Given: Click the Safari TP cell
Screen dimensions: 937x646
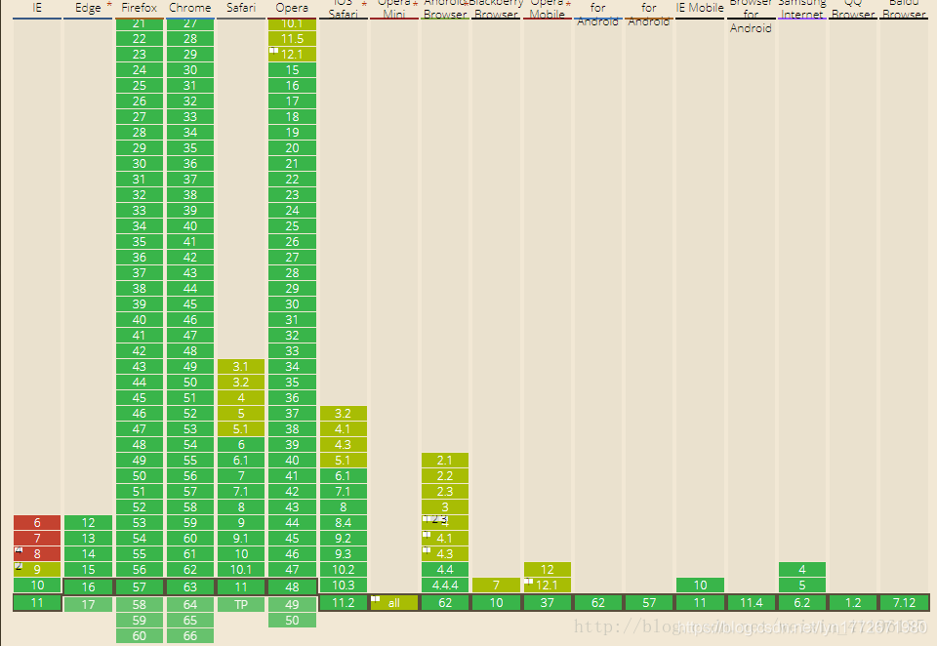Looking at the screenshot, I should tap(241, 604).
